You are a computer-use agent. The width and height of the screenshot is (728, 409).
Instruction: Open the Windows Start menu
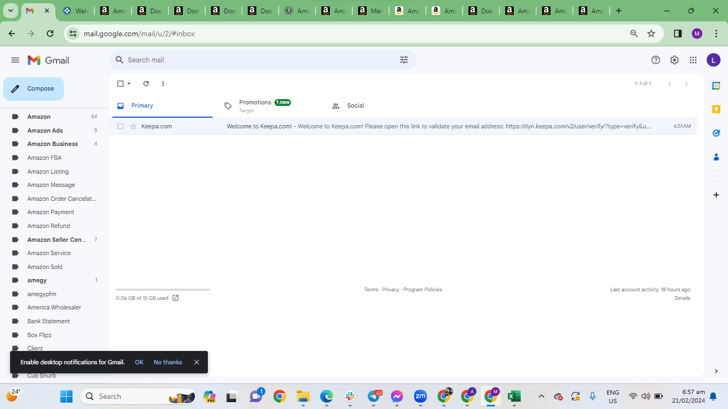(x=66, y=396)
